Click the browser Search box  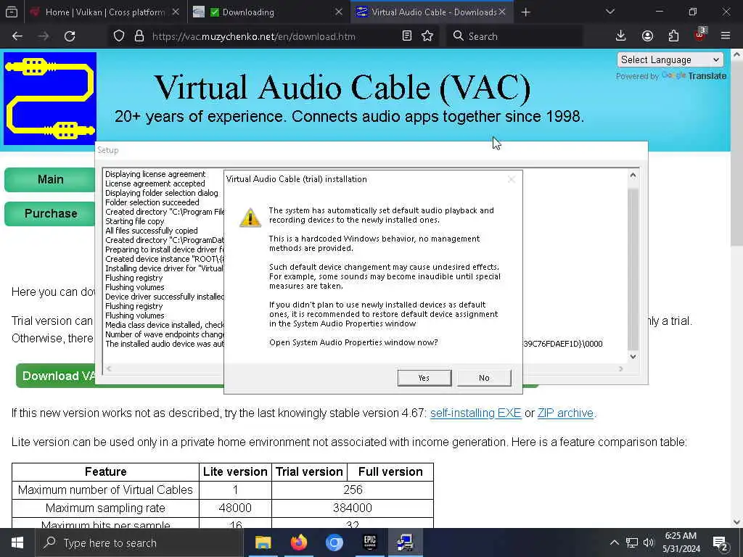click(x=514, y=36)
